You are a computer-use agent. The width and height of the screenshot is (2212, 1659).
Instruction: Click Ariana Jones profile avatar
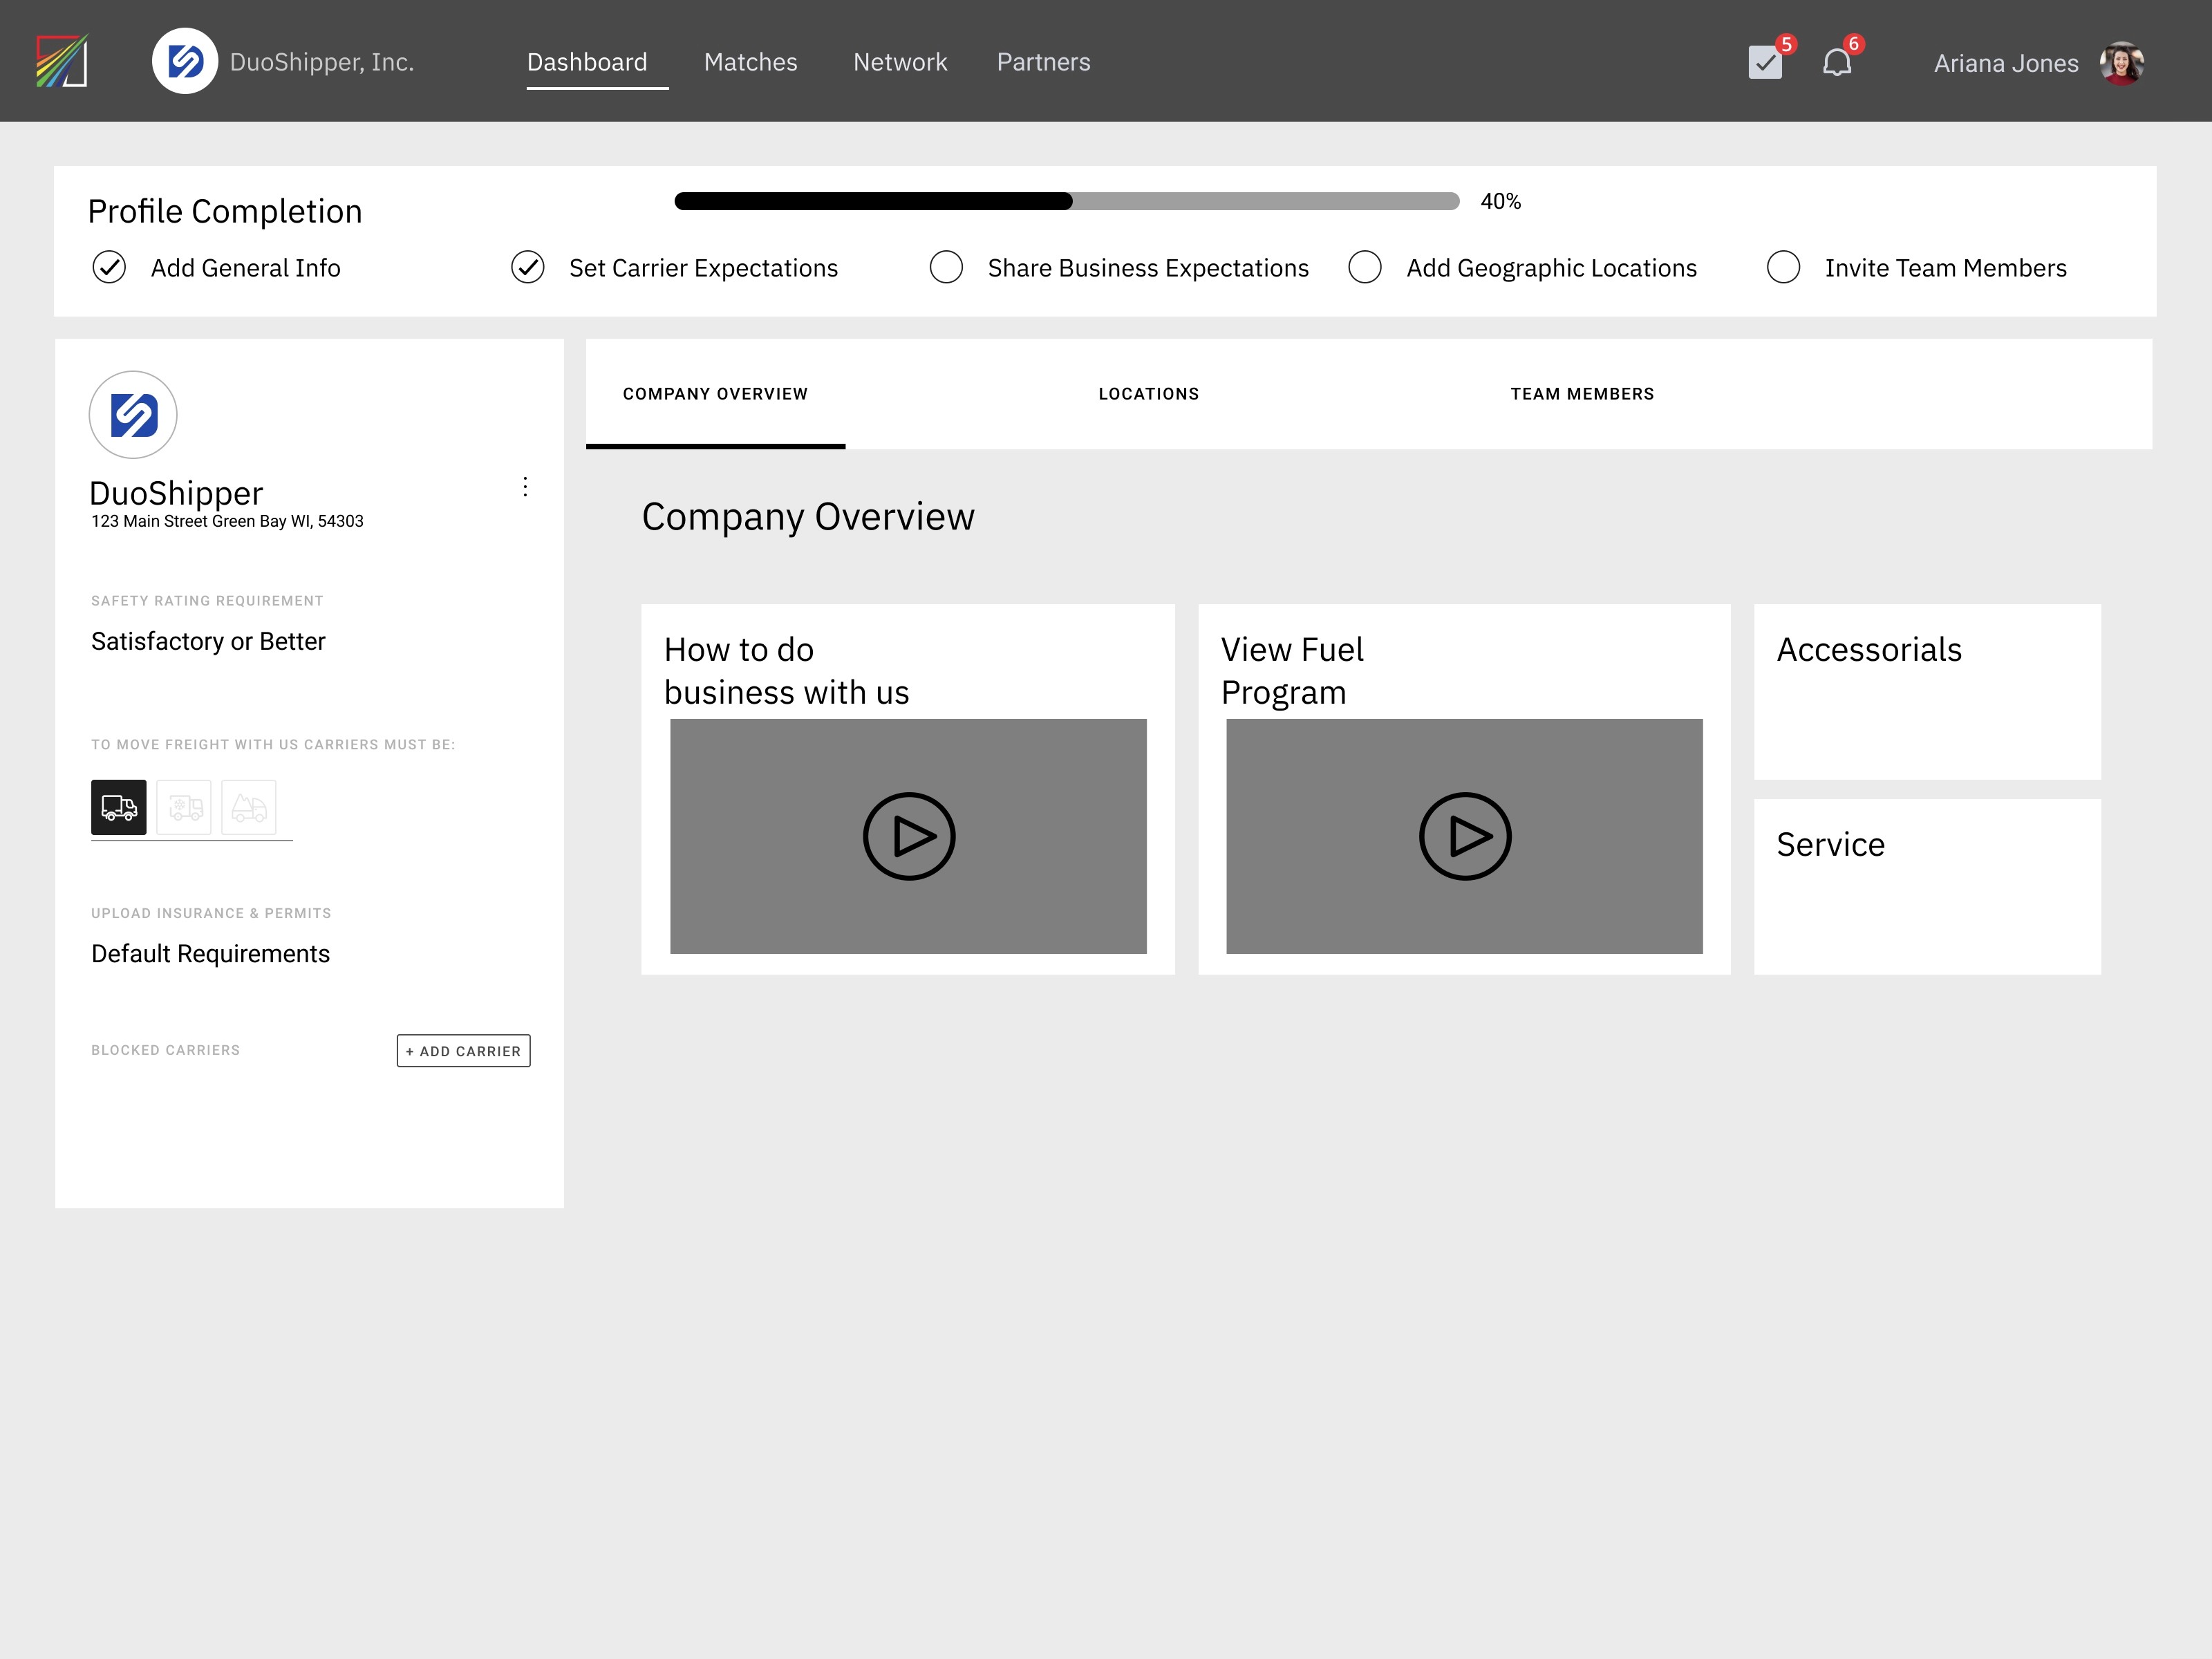2121,63
